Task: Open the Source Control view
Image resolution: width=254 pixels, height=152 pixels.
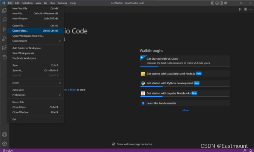Action: (5, 29)
